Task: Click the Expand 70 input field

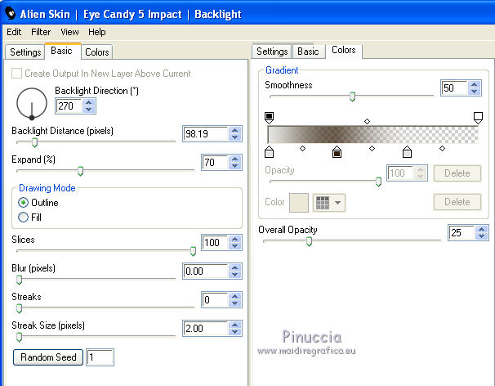Action: click(x=215, y=163)
